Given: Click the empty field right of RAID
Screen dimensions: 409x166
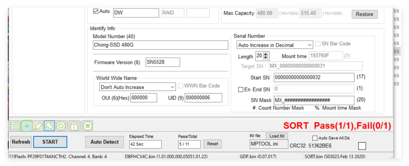Looking at the screenshot, I should [198, 13].
